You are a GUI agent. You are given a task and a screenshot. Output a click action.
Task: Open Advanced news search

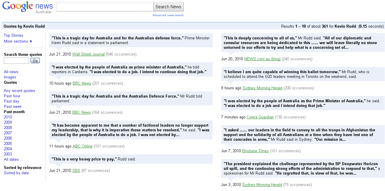click(168, 15)
